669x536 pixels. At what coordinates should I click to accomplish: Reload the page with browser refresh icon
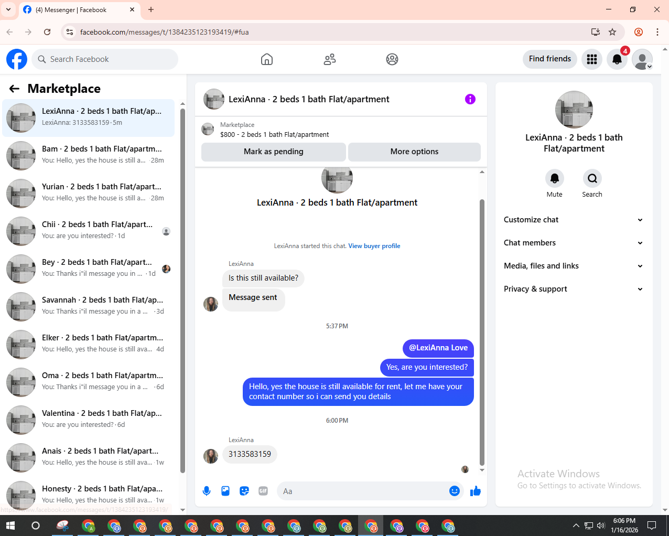point(47,32)
